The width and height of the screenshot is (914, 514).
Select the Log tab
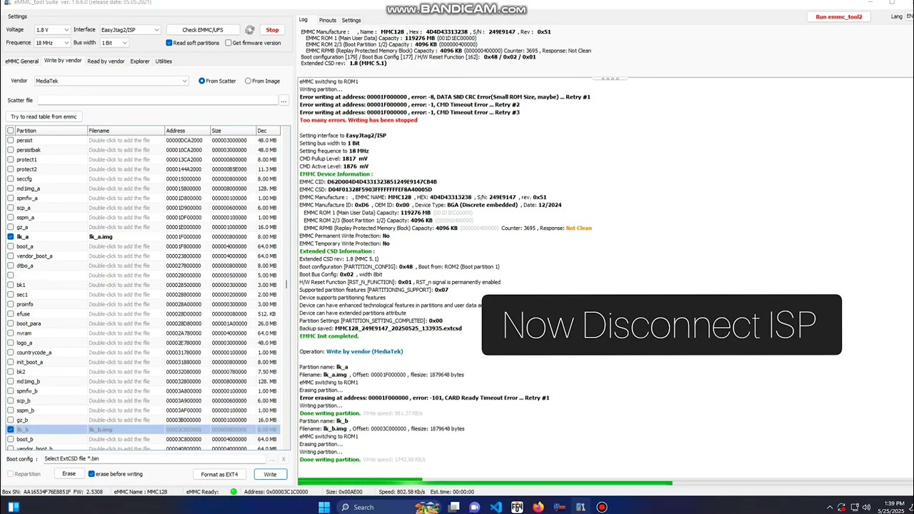tap(303, 19)
